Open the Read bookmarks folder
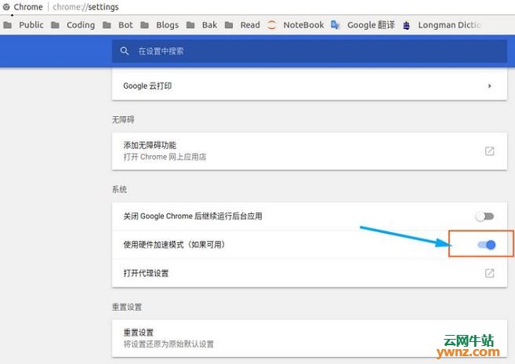 242,25
